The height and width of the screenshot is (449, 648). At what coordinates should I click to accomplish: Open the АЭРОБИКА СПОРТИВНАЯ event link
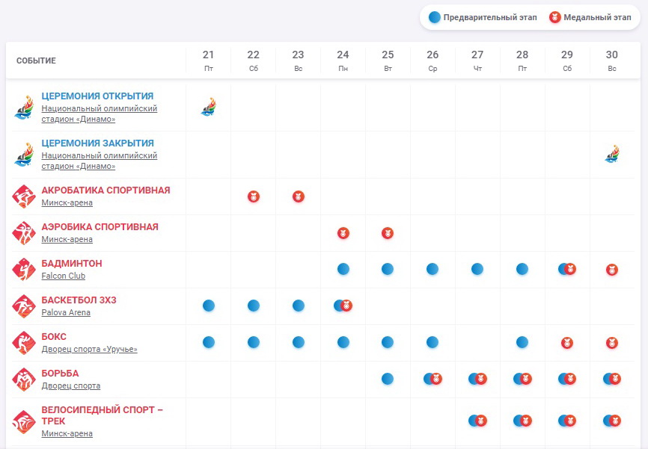click(100, 227)
